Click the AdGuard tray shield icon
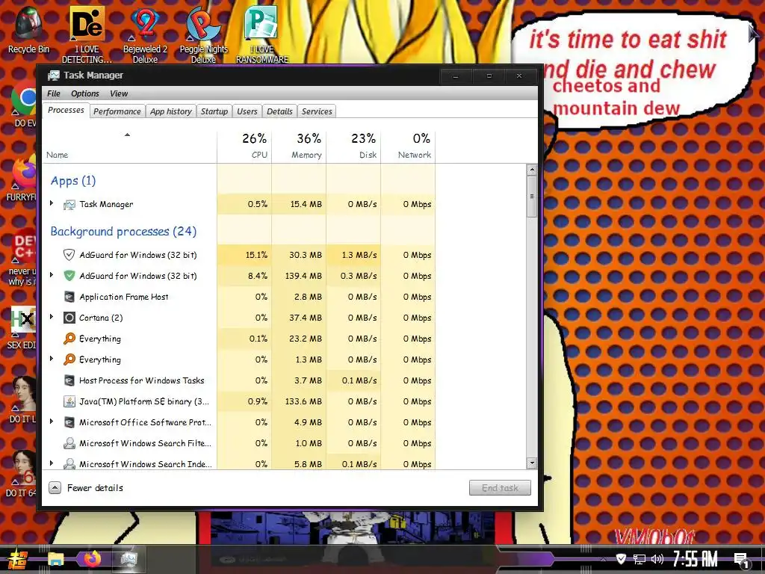Image resolution: width=765 pixels, height=574 pixels. point(621,559)
